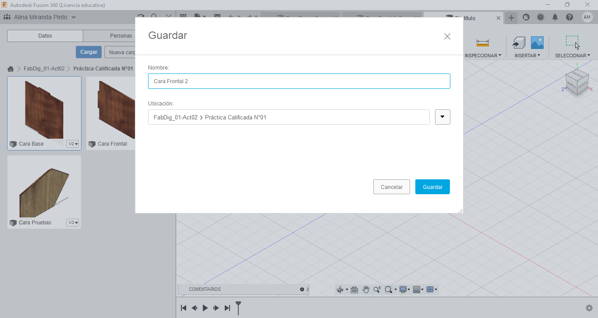Image resolution: width=598 pixels, height=318 pixels.
Task: Close the Sin título document tab
Action: (x=499, y=18)
